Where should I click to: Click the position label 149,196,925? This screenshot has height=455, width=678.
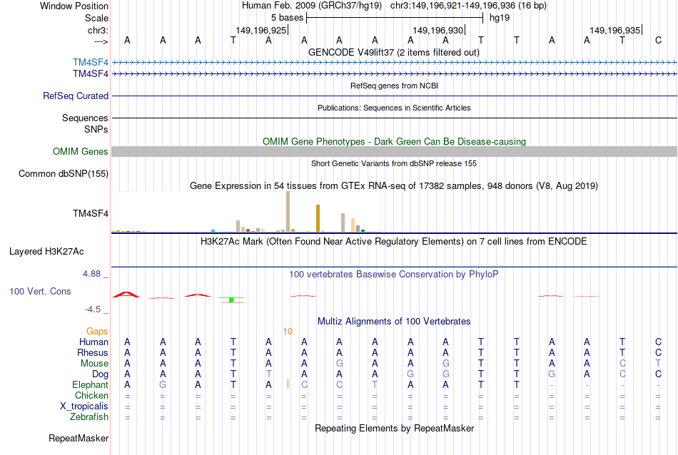(261, 30)
